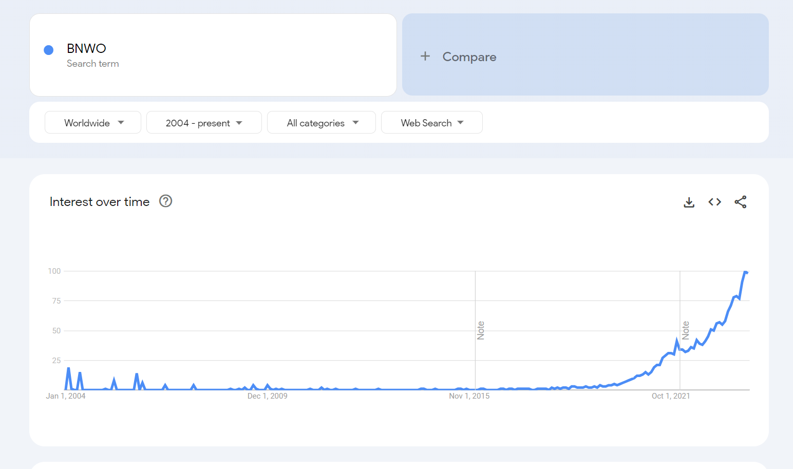The width and height of the screenshot is (793, 469).
Task: Click the Jan 1, 2004 axis label
Action: (66, 396)
